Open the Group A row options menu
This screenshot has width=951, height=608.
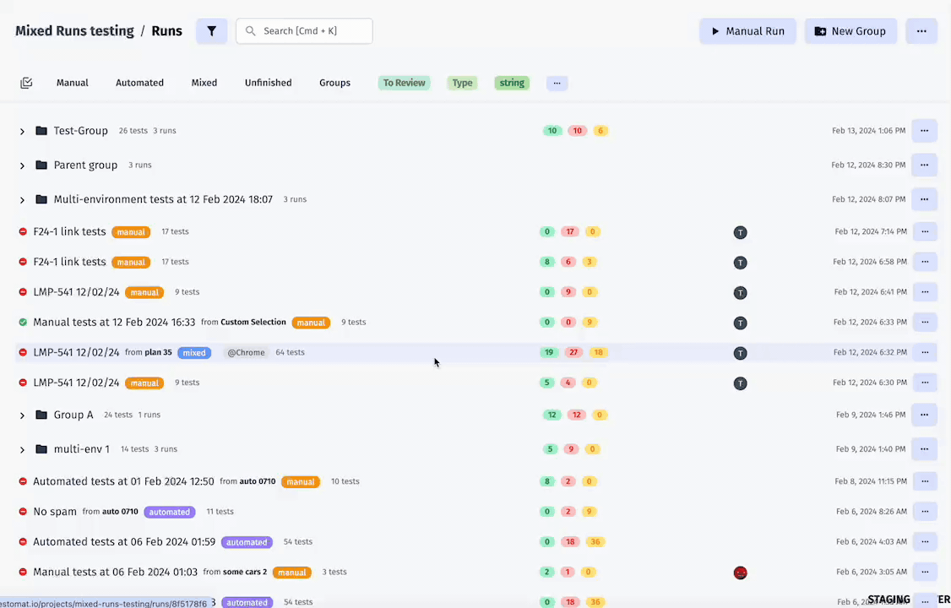point(924,415)
